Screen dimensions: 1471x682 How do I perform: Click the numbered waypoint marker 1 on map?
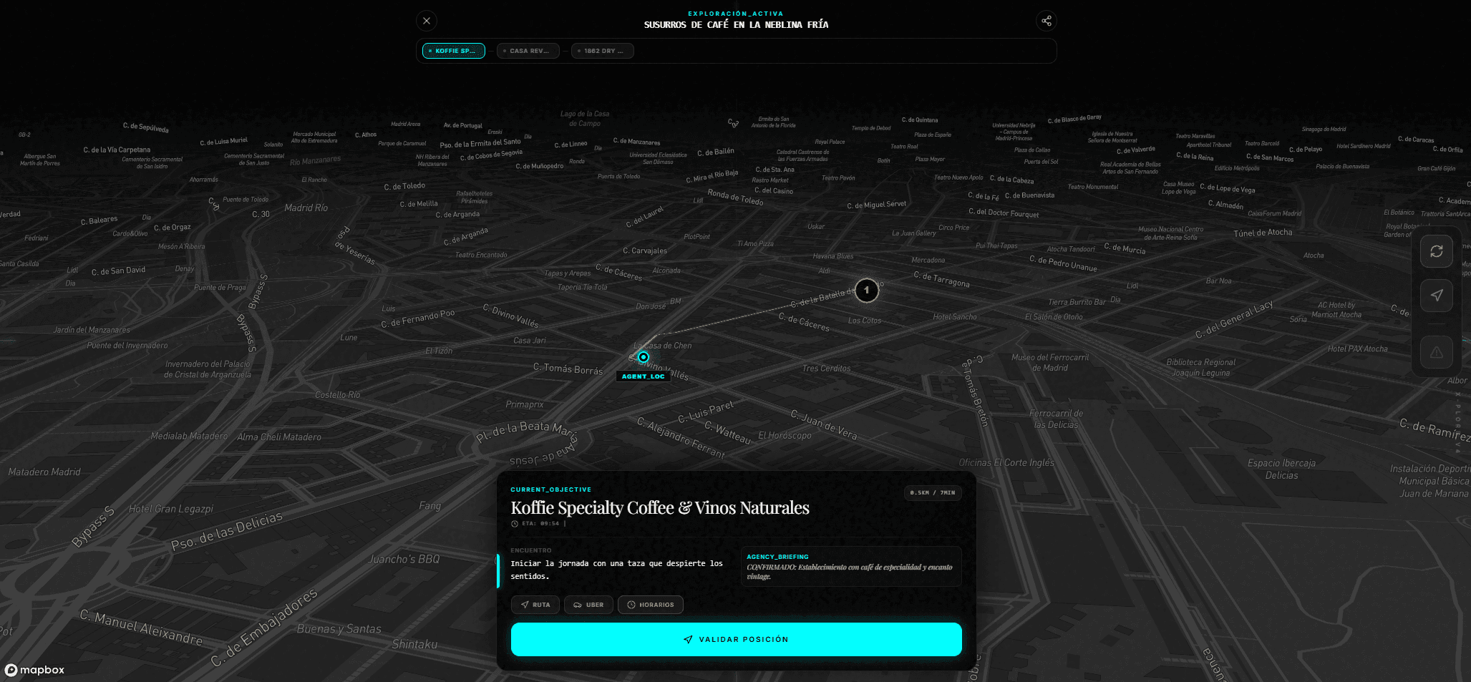point(867,291)
